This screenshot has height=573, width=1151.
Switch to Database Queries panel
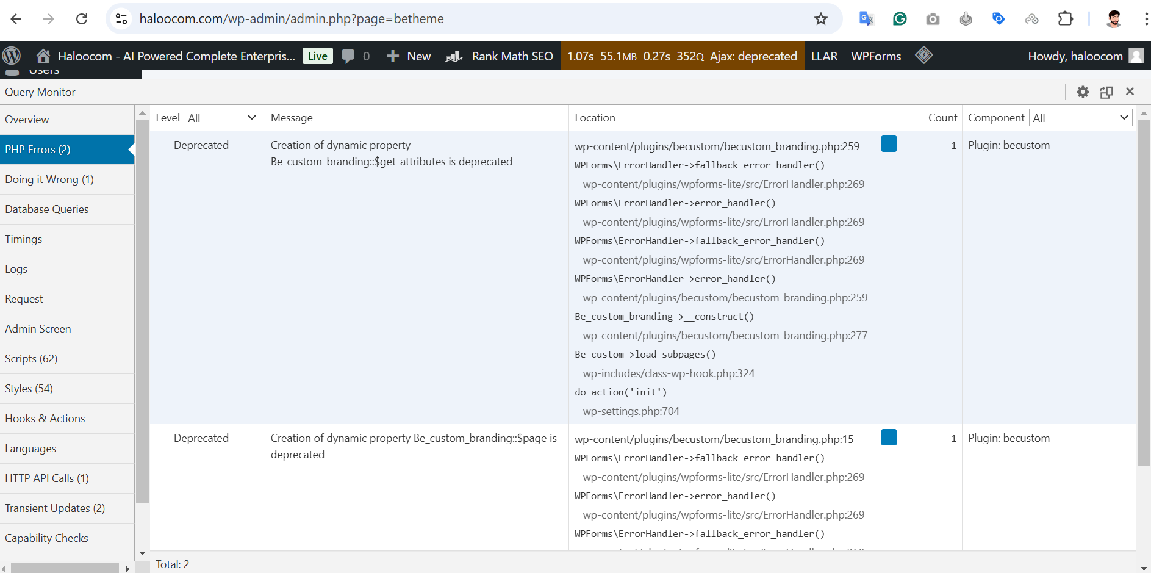coord(47,209)
